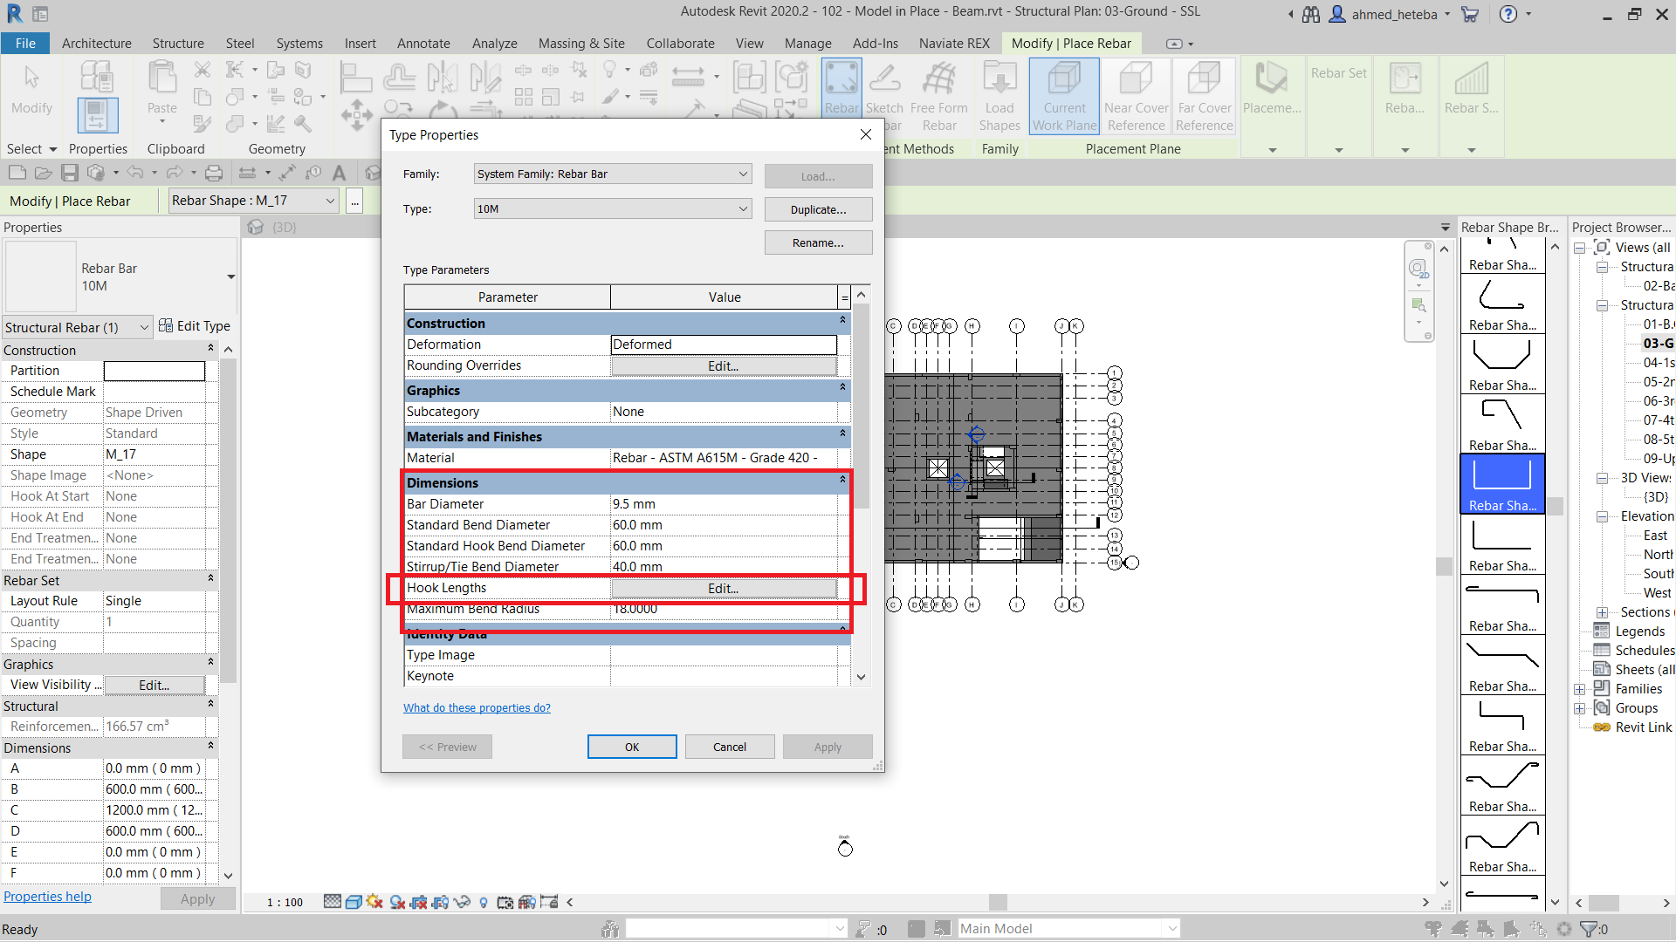Open the Family dropdown in Type Properties

612,174
